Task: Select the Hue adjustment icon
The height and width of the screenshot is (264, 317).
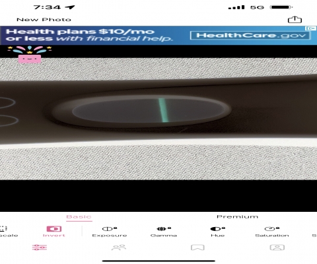Action: click(217, 229)
